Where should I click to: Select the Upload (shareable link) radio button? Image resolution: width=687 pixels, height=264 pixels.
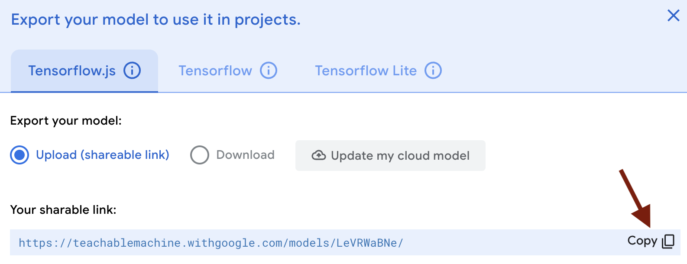(x=19, y=155)
